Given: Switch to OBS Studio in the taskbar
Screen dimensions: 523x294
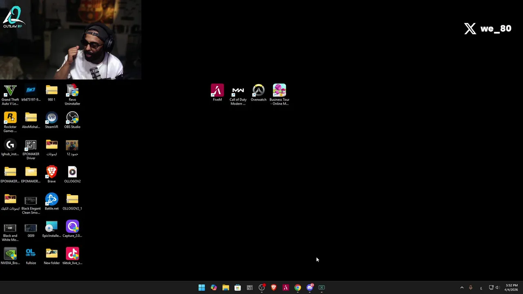Looking at the screenshot, I should point(261,287).
